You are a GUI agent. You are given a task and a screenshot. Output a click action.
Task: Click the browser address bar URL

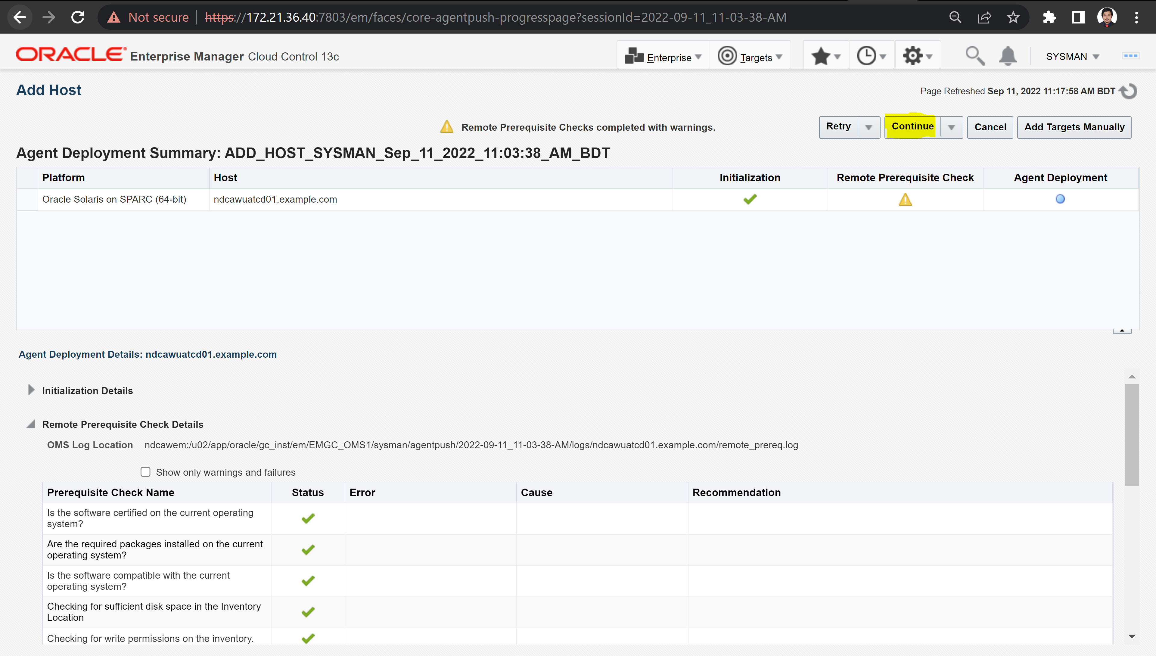(496, 17)
